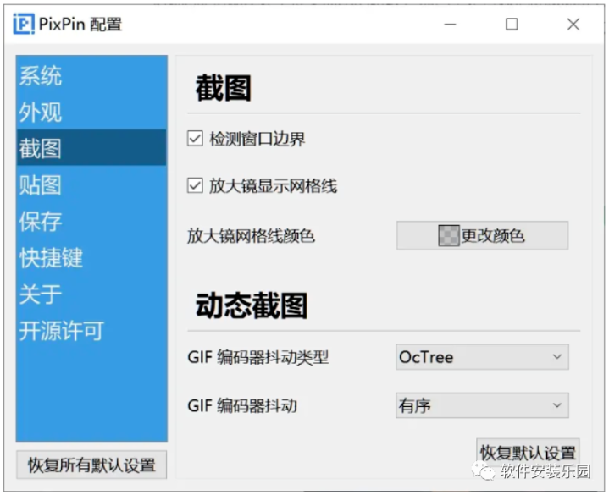The image size is (609, 495).
Task: Open the 快捷键 settings section
Action: coord(91,257)
